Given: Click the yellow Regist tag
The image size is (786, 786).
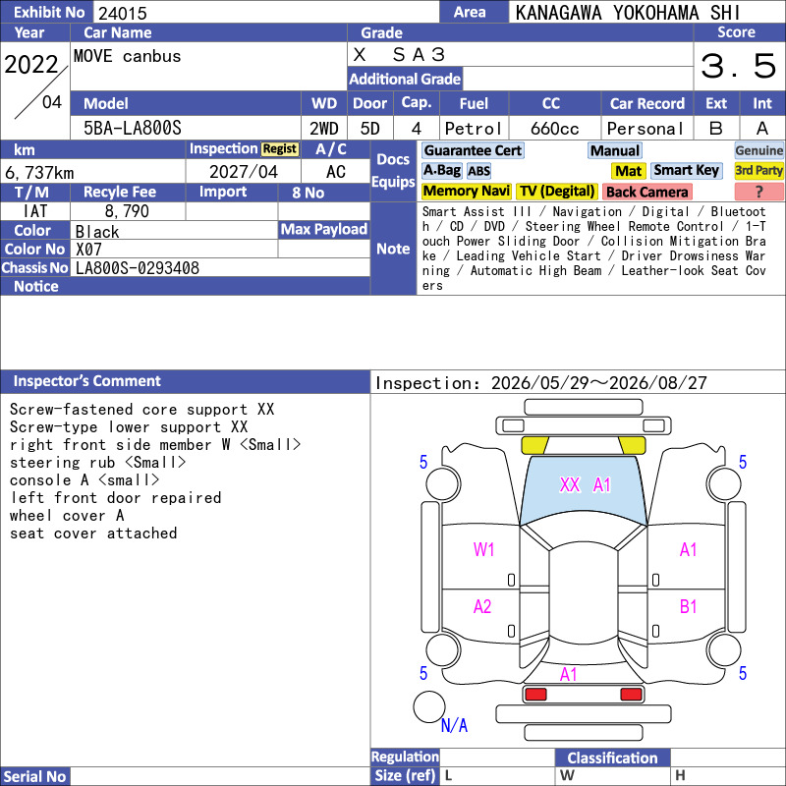Looking at the screenshot, I should 280,149.
